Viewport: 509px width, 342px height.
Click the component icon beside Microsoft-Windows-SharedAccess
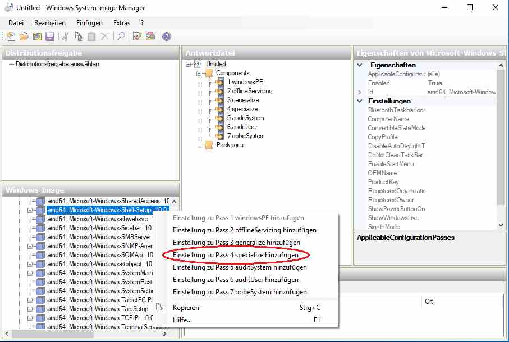coord(40,201)
